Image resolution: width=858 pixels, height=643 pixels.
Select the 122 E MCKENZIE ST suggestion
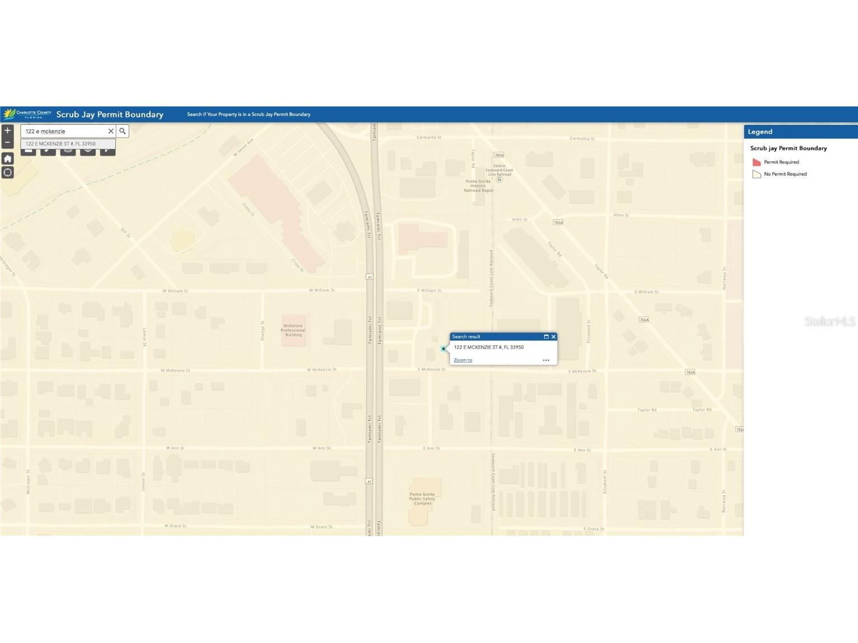[60, 144]
